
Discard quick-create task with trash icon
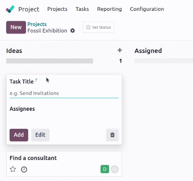(113, 135)
